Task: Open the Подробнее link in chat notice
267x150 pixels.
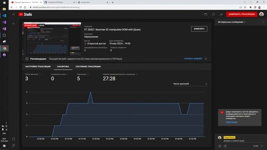Action: pyautogui.click(x=232, y=122)
